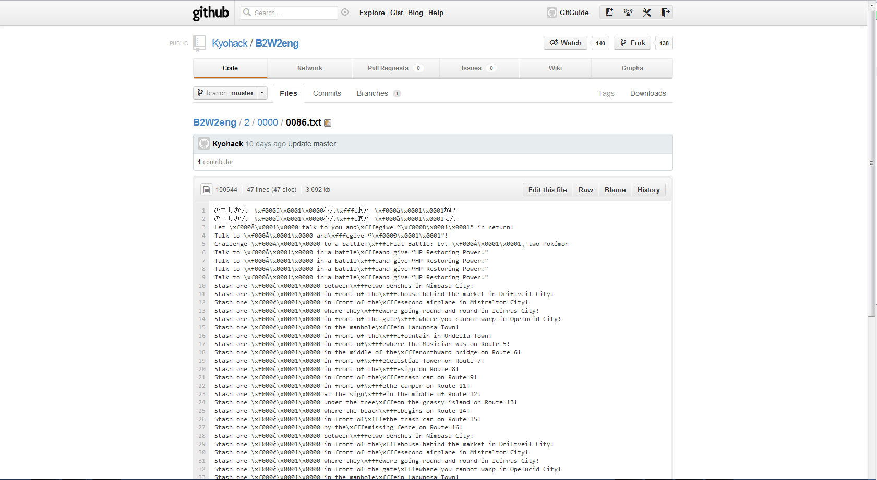Click the line starting with Challenge
This screenshot has height=480, width=877.
point(391,244)
